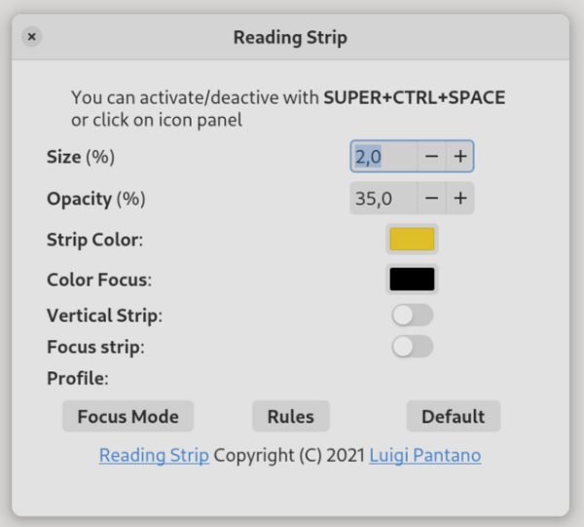Turn on the Focus strip switch
Screen dimensions: 584x527
[413, 346]
